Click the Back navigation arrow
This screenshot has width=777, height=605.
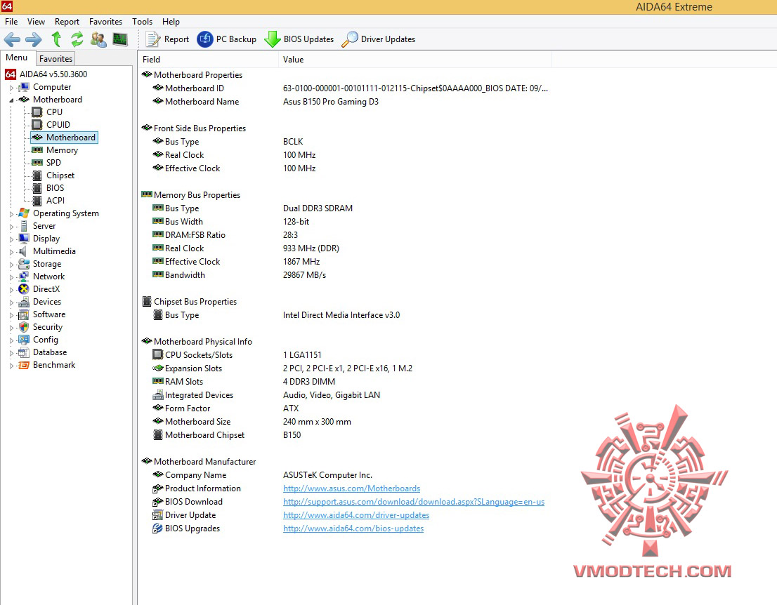pos(12,39)
